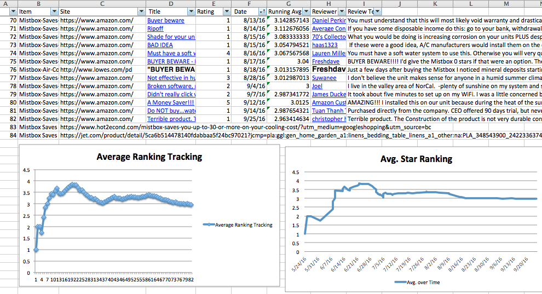
Task: Select column E header
Action: [x=214, y=4]
